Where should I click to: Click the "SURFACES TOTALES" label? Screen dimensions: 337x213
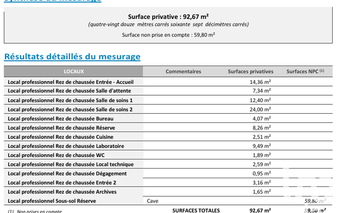click(196, 210)
